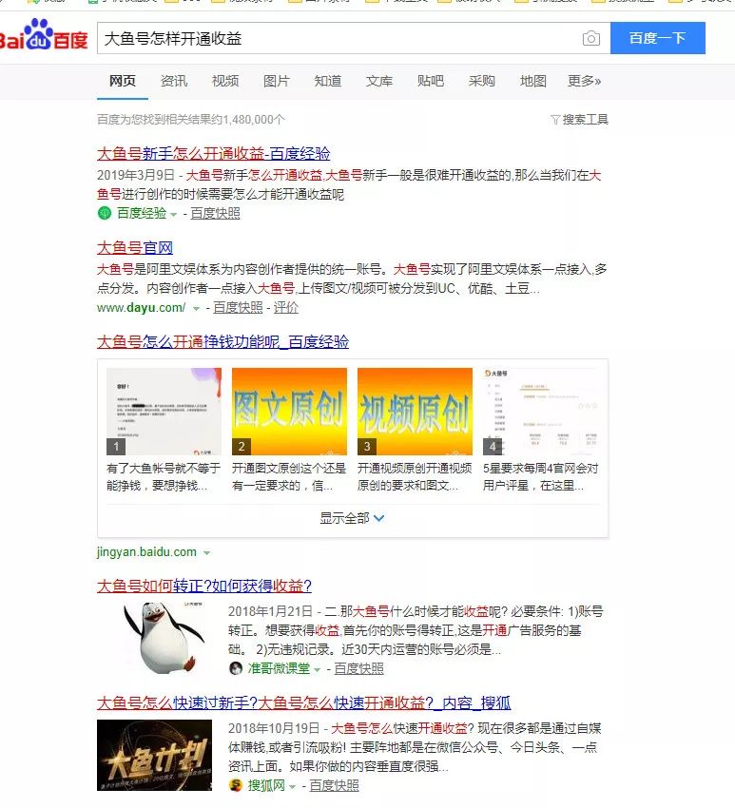Screen dimensions: 735x808
Task: Open the 图片 tab
Action: point(277,81)
